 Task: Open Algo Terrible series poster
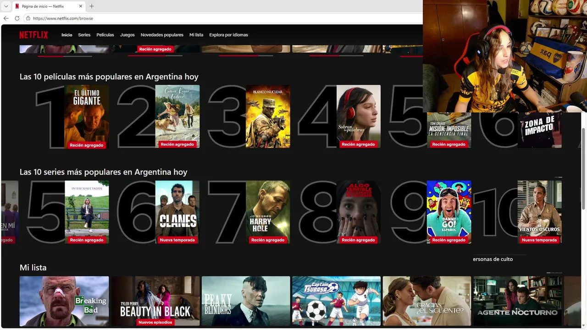coord(359,212)
